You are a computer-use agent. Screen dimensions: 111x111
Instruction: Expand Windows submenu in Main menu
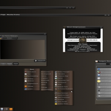[x=32, y=81]
